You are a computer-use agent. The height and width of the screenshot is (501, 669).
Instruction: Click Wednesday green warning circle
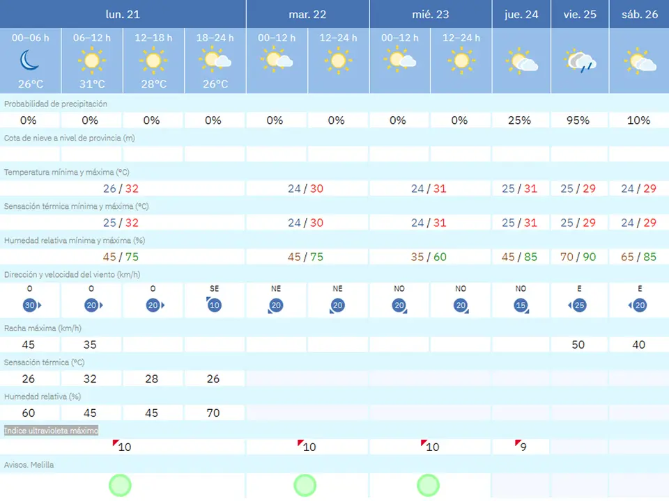(x=428, y=485)
